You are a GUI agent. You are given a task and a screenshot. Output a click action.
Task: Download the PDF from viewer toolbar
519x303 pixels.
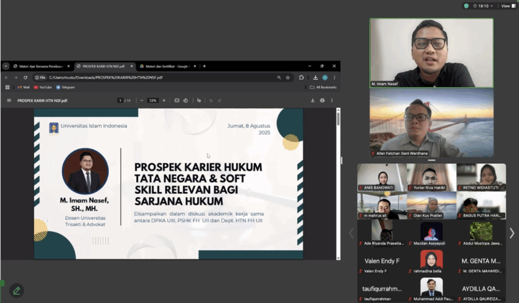(312, 100)
